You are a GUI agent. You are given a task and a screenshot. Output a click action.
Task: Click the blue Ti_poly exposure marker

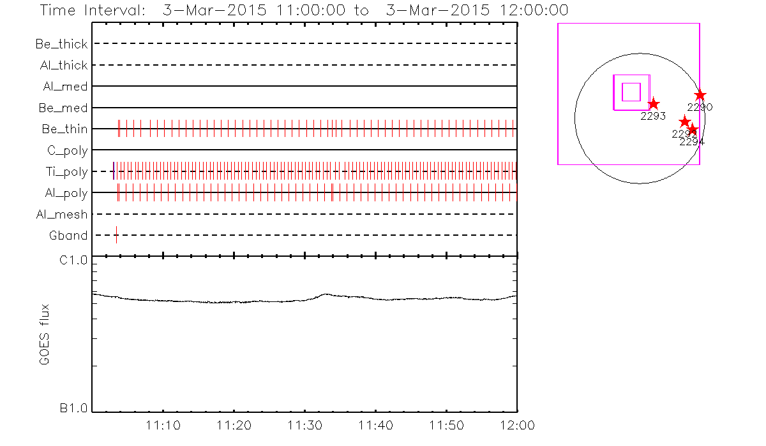[x=113, y=171]
